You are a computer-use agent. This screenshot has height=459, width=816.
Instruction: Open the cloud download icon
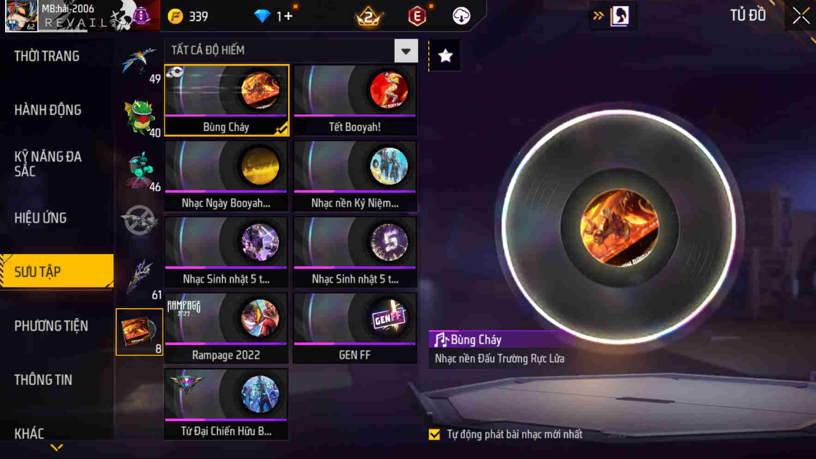click(461, 16)
